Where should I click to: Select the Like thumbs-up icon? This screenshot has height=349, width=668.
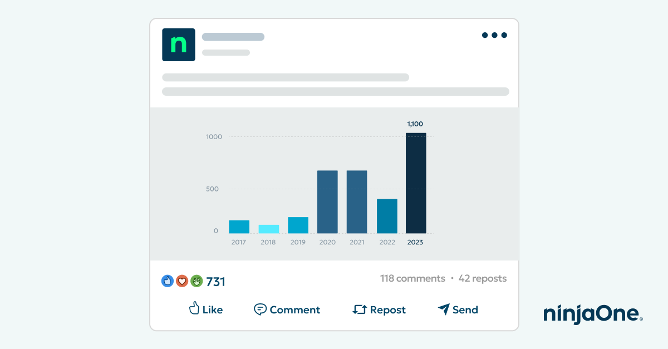point(194,309)
